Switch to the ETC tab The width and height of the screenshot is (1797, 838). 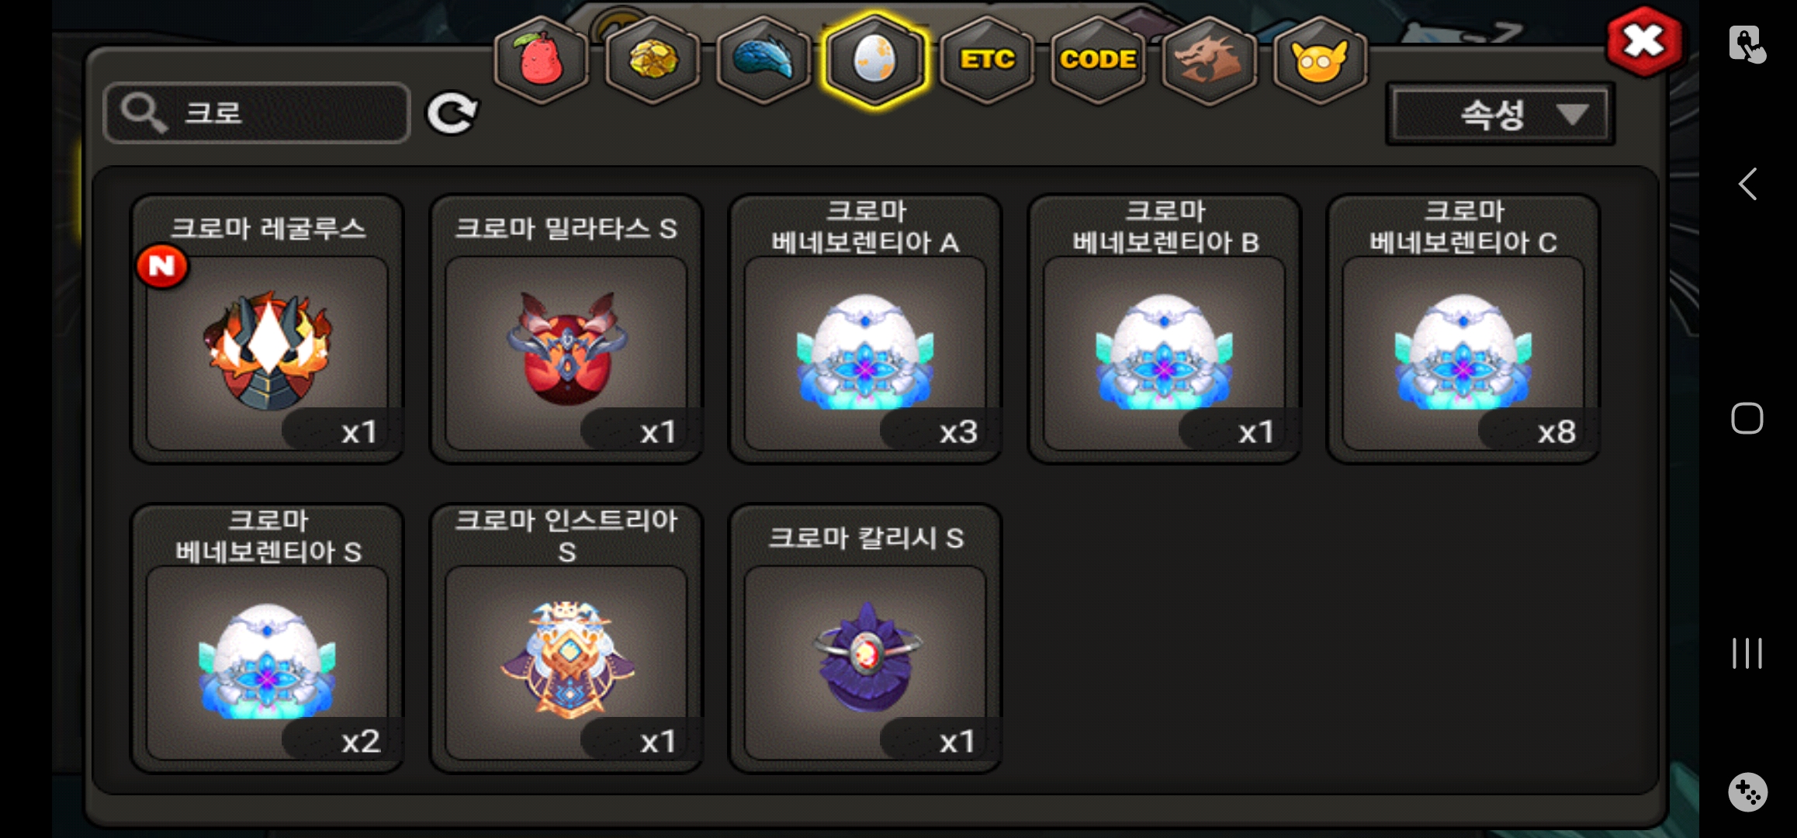click(x=987, y=60)
